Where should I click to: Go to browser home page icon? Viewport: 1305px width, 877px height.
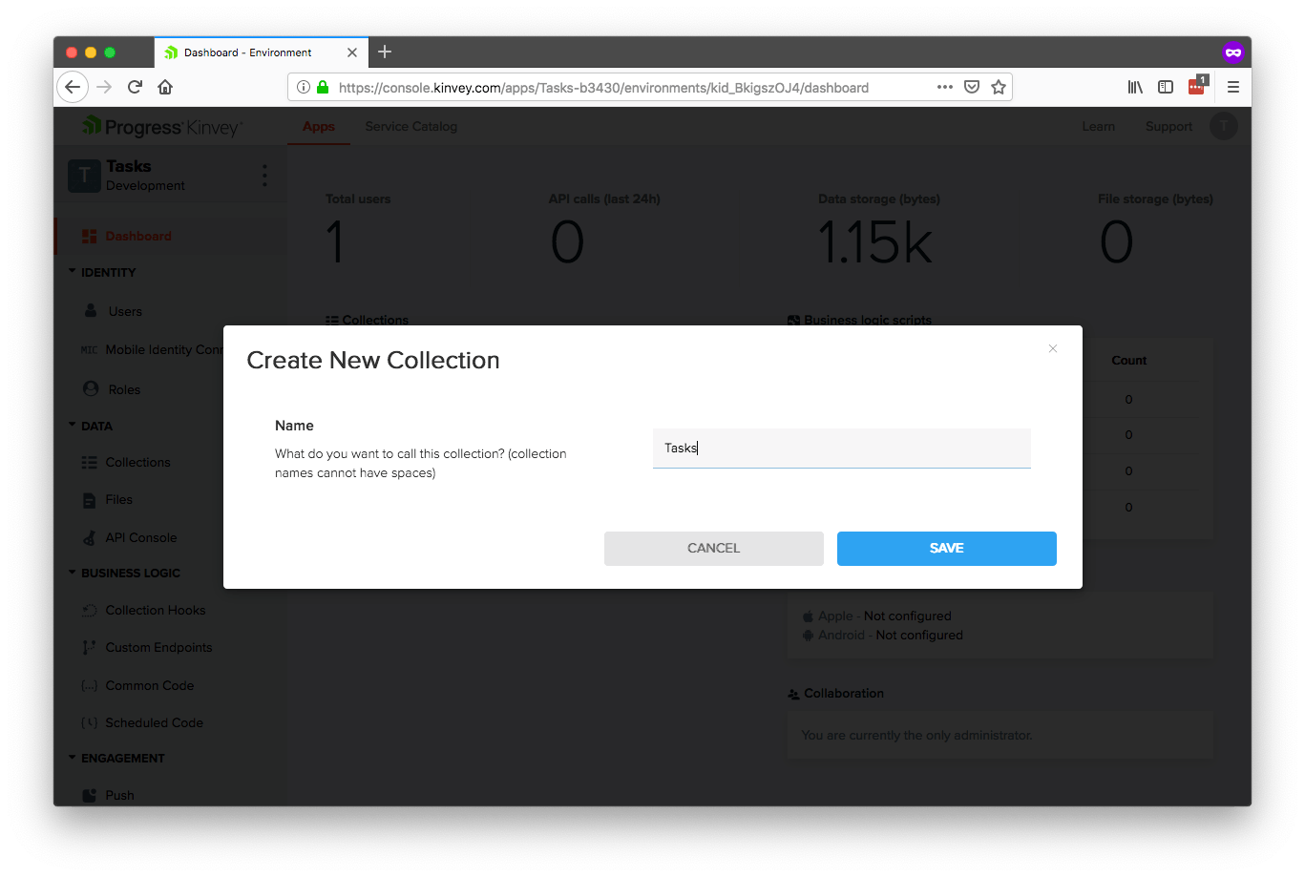tap(165, 87)
